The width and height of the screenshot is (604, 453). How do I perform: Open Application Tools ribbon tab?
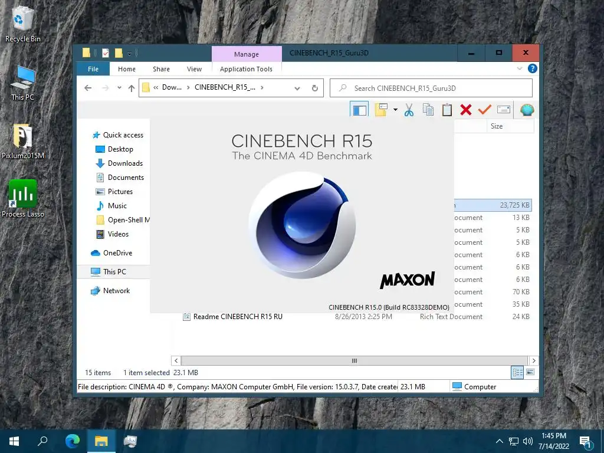click(x=246, y=69)
